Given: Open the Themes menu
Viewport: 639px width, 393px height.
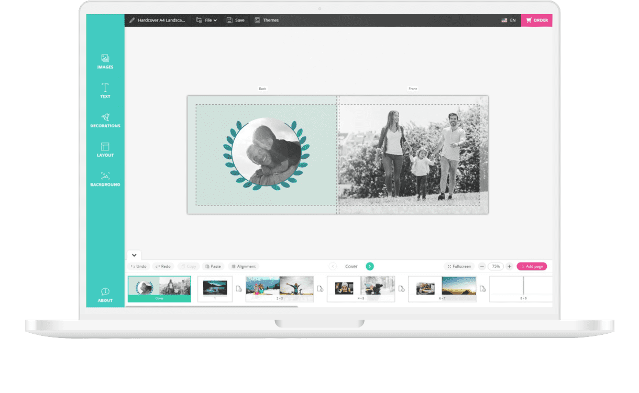Looking at the screenshot, I should tap(267, 20).
